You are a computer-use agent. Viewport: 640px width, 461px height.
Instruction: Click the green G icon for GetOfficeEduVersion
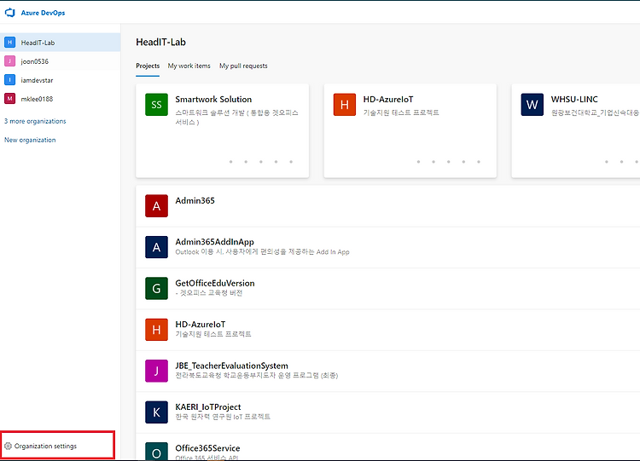156,289
